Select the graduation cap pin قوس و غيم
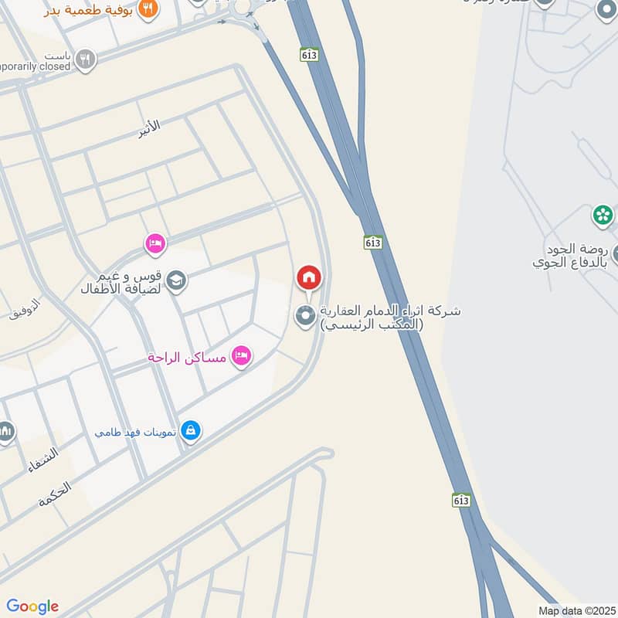The width and height of the screenshot is (618, 618). click(x=176, y=281)
